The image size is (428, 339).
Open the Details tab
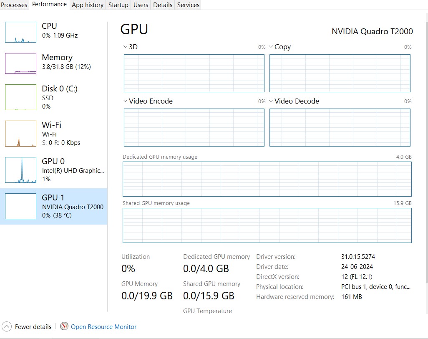click(x=163, y=5)
